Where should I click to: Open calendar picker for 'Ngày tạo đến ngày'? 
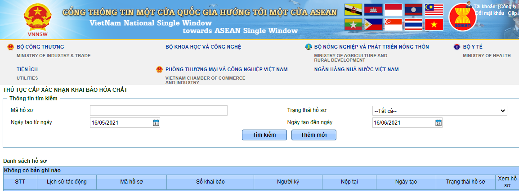[x=438, y=123]
